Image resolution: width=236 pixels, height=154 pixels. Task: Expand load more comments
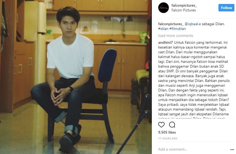(175, 36)
